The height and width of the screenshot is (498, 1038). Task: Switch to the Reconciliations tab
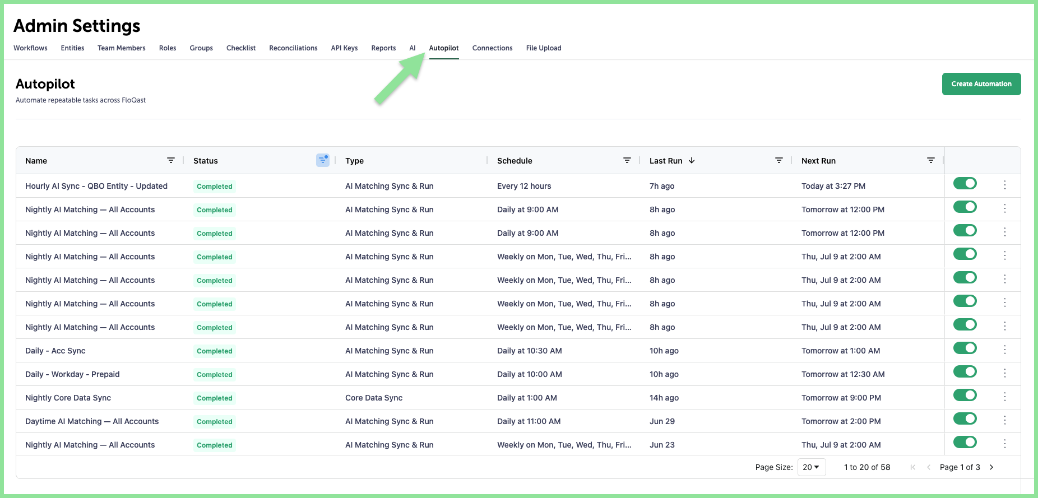[x=293, y=48]
